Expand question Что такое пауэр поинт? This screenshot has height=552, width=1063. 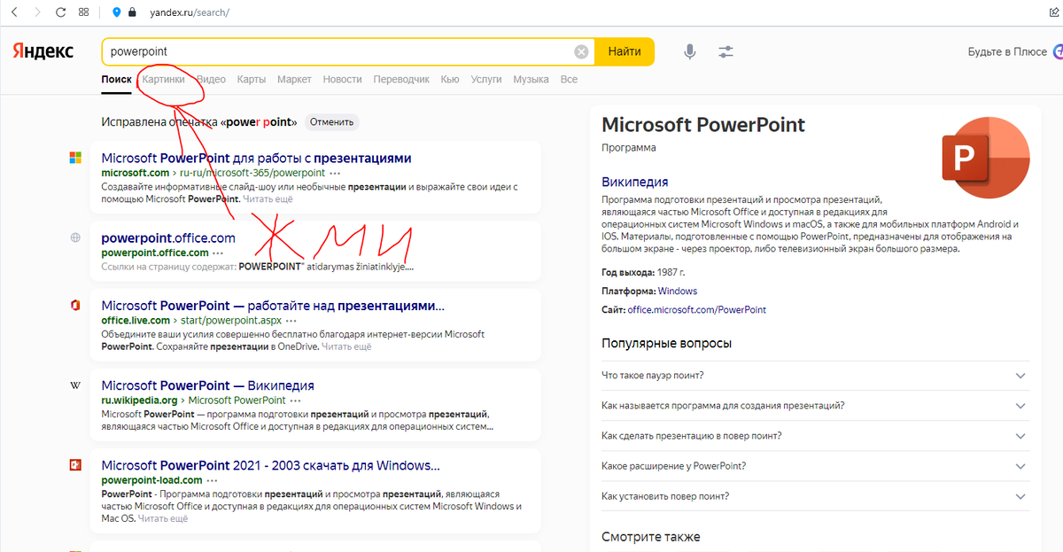pos(815,375)
